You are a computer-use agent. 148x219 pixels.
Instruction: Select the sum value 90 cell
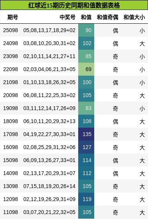[86, 30]
